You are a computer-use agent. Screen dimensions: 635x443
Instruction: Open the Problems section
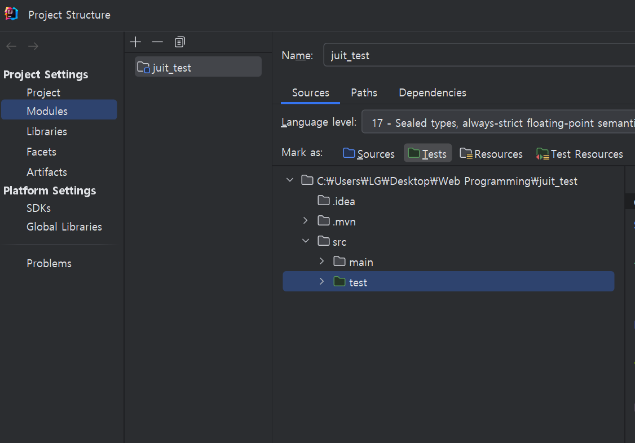pos(49,263)
